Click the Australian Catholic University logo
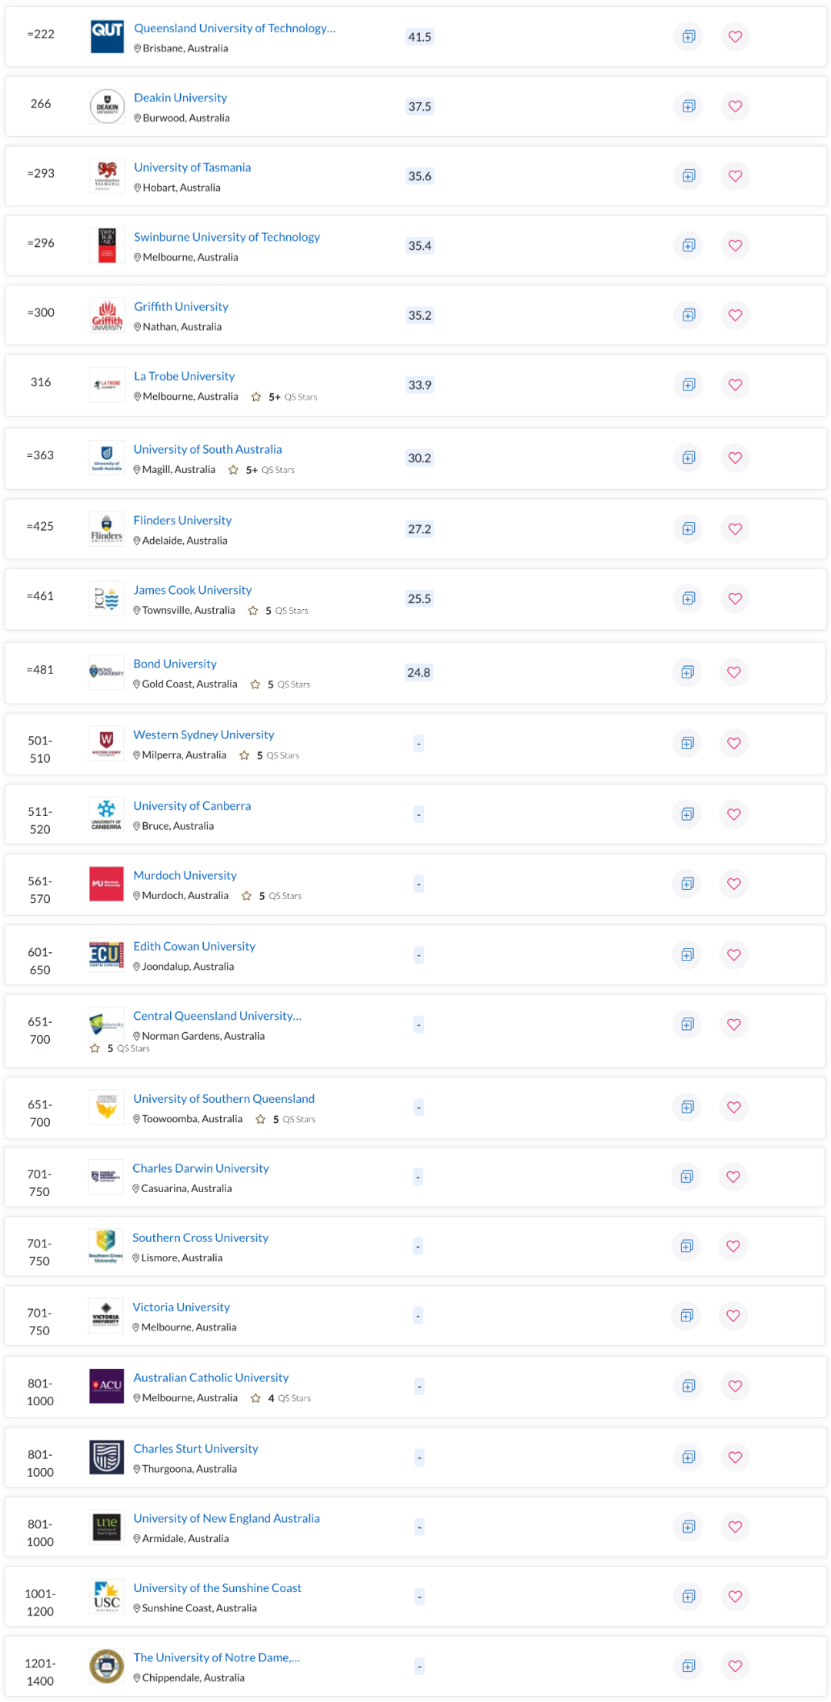This screenshot has height=1702, width=831. (106, 1386)
